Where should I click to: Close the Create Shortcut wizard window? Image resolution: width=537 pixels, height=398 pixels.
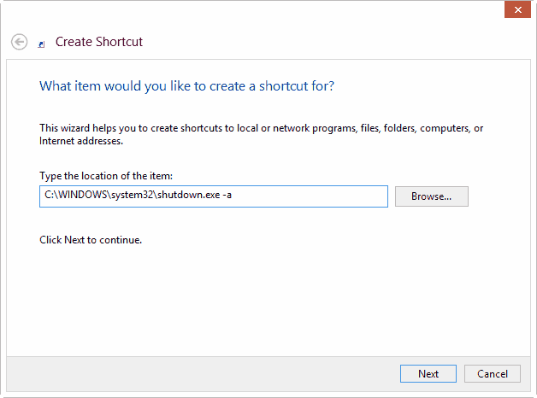(x=516, y=9)
